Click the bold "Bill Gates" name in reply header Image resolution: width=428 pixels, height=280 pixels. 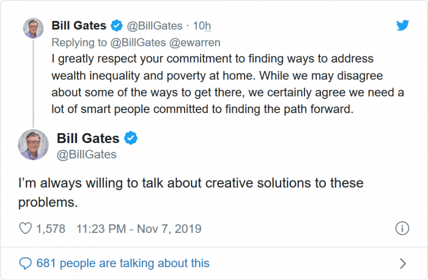coord(79,26)
